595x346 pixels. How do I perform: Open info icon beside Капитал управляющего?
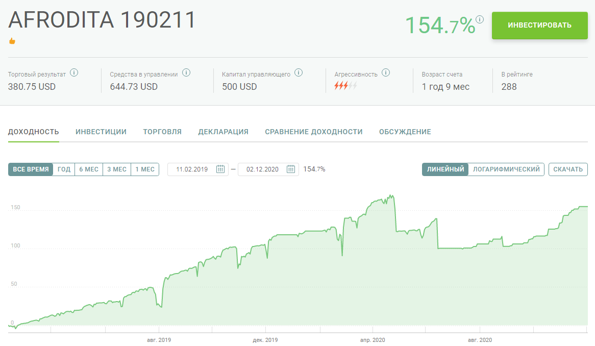(x=299, y=72)
